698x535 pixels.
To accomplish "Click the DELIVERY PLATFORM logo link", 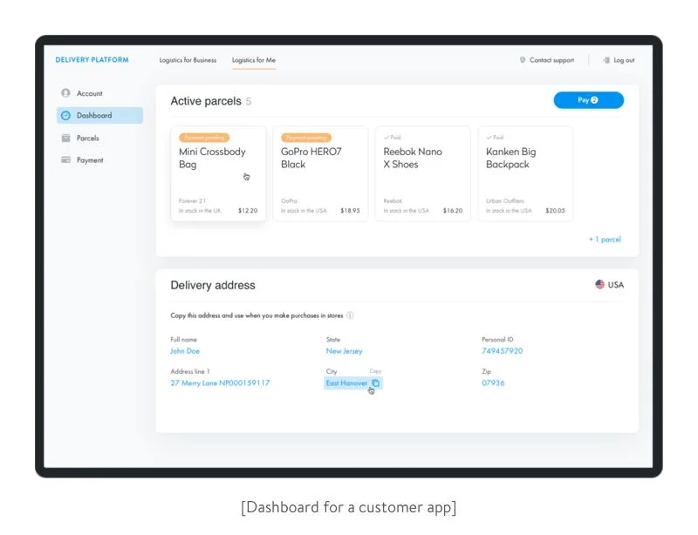I will 92,60.
